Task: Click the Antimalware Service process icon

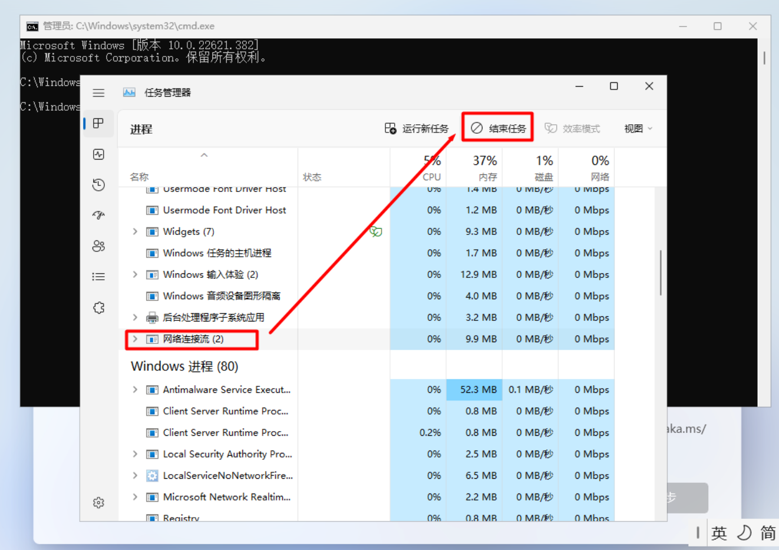Action: [152, 390]
